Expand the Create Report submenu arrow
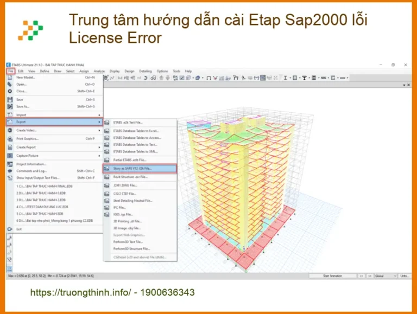 coord(99,148)
